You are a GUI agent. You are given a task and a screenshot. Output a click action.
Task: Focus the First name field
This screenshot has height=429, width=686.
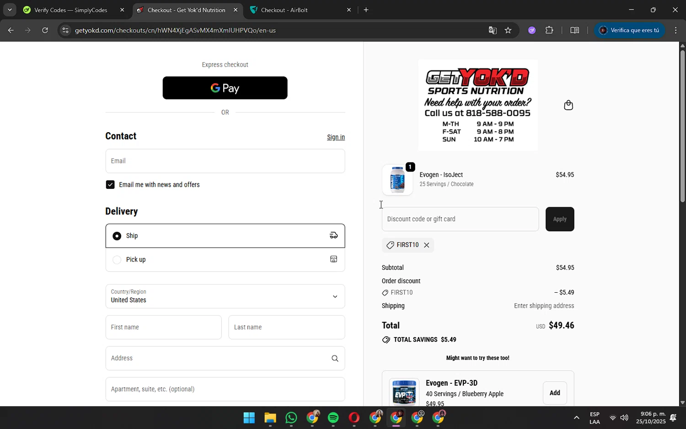click(x=163, y=327)
